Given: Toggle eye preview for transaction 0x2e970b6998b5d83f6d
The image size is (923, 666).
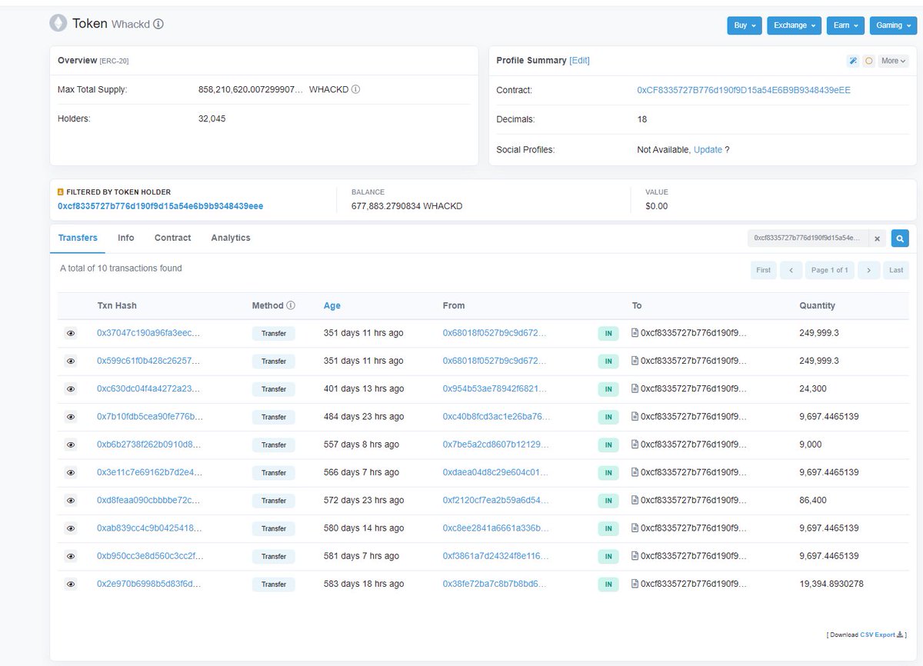Looking at the screenshot, I should pos(71,584).
